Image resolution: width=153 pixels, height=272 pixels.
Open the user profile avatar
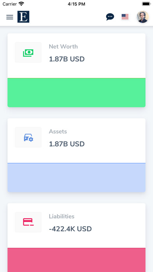(x=143, y=17)
